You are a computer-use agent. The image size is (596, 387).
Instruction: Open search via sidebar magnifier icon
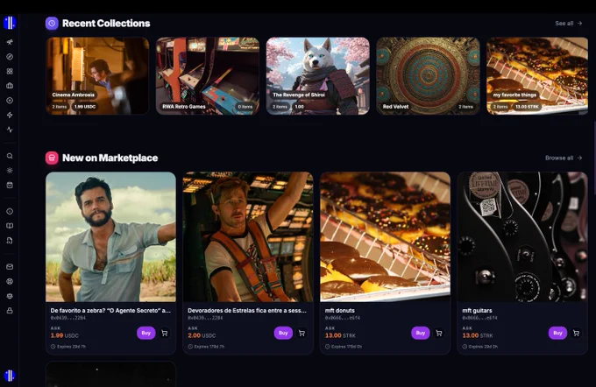point(10,156)
